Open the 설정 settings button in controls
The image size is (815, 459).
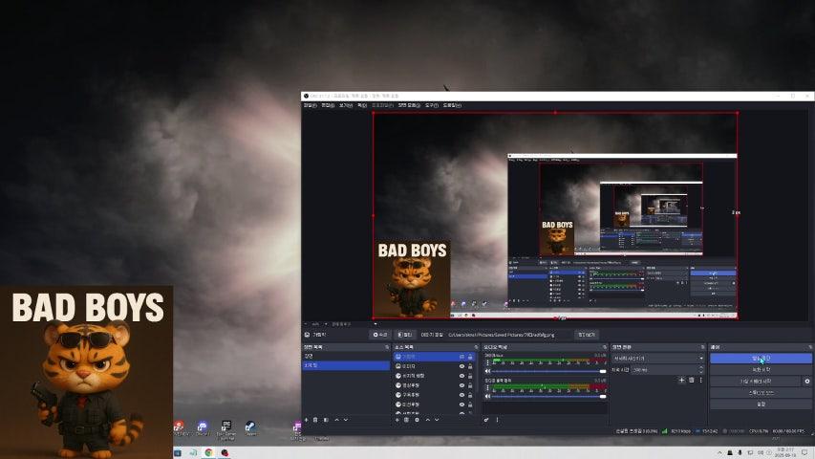tap(761, 404)
